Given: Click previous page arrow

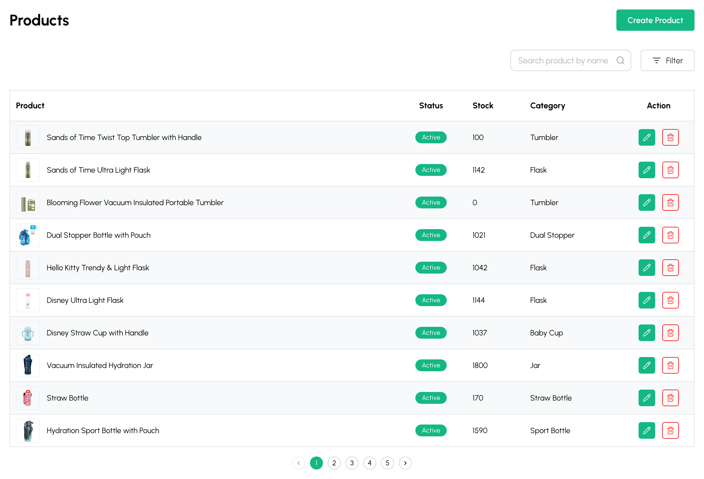Looking at the screenshot, I should click(x=299, y=463).
